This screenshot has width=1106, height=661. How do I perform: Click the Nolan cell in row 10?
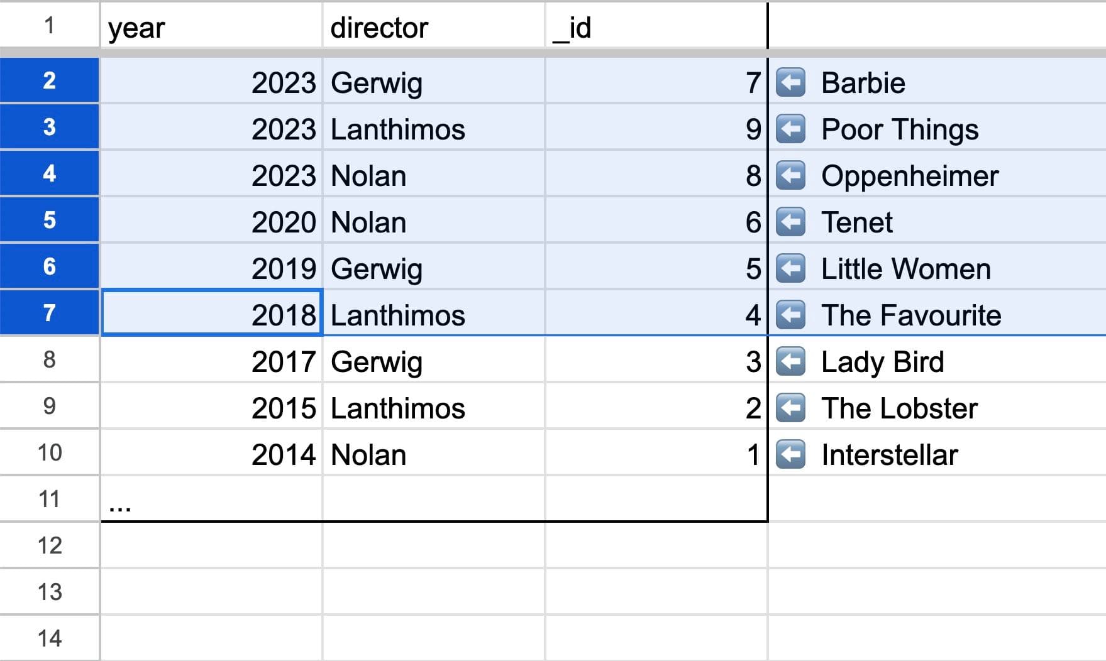click(433, 453)
